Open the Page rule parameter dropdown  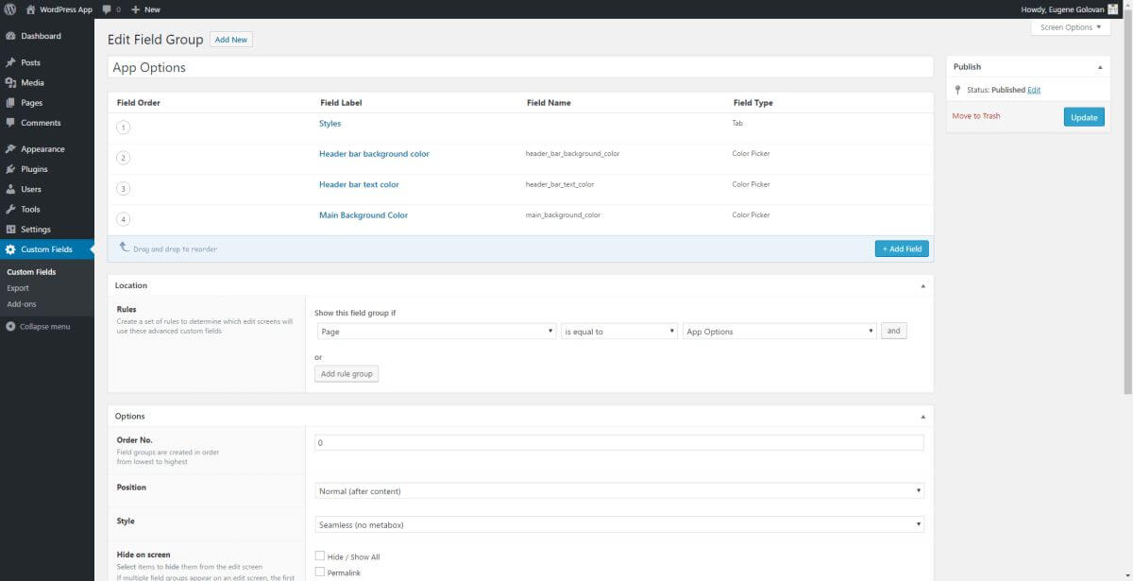[436, 332]
